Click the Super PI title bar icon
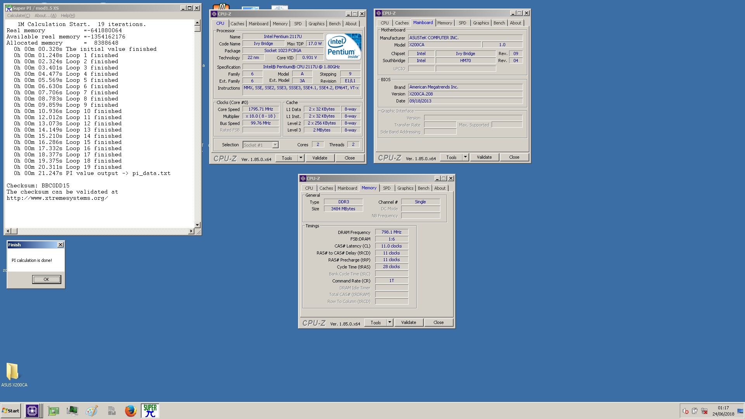This screenshot has height=419, width=745. tap(9, 8)
